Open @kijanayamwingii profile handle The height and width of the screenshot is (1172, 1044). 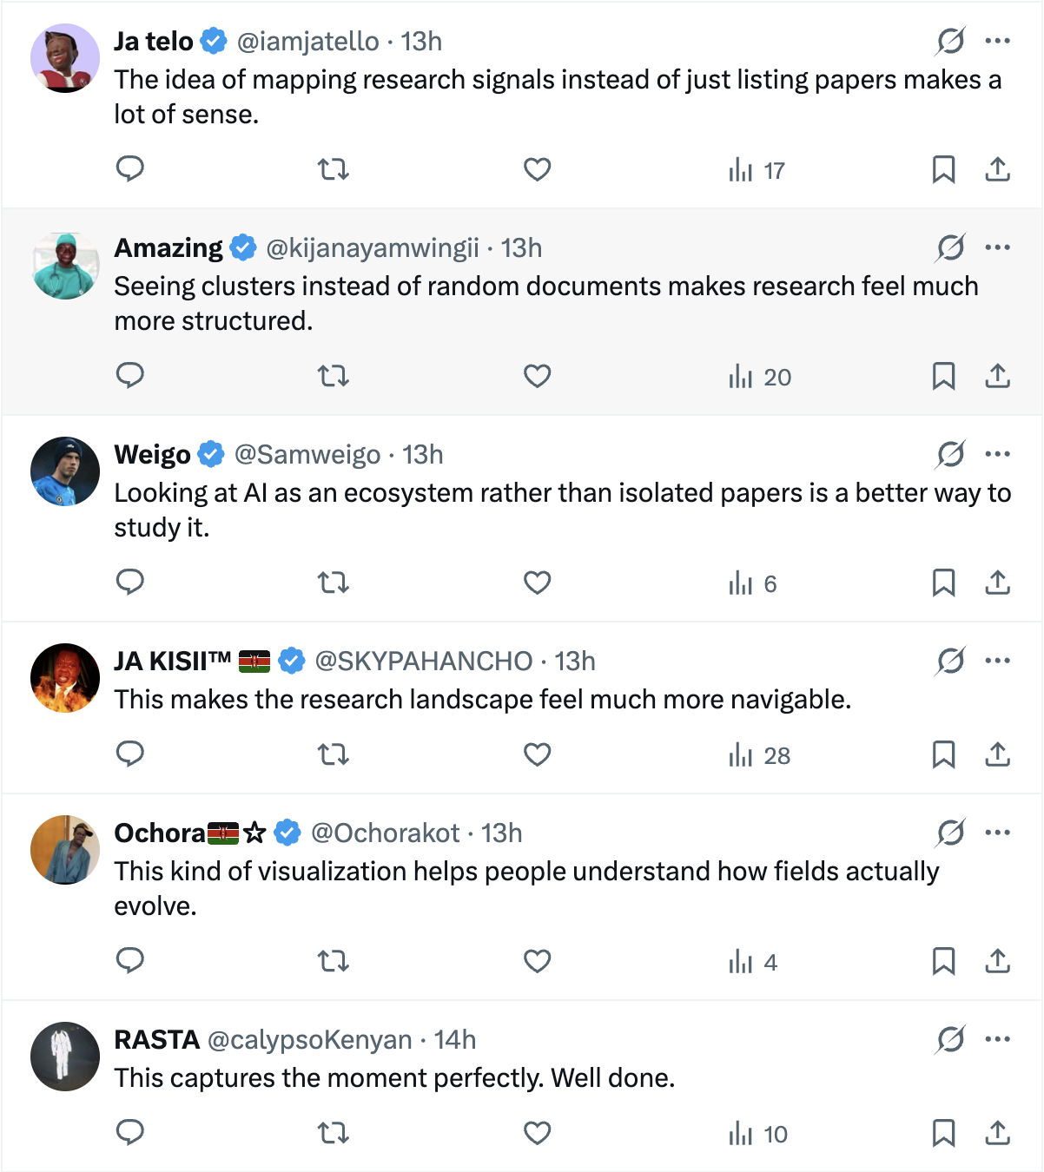(372, 248)
